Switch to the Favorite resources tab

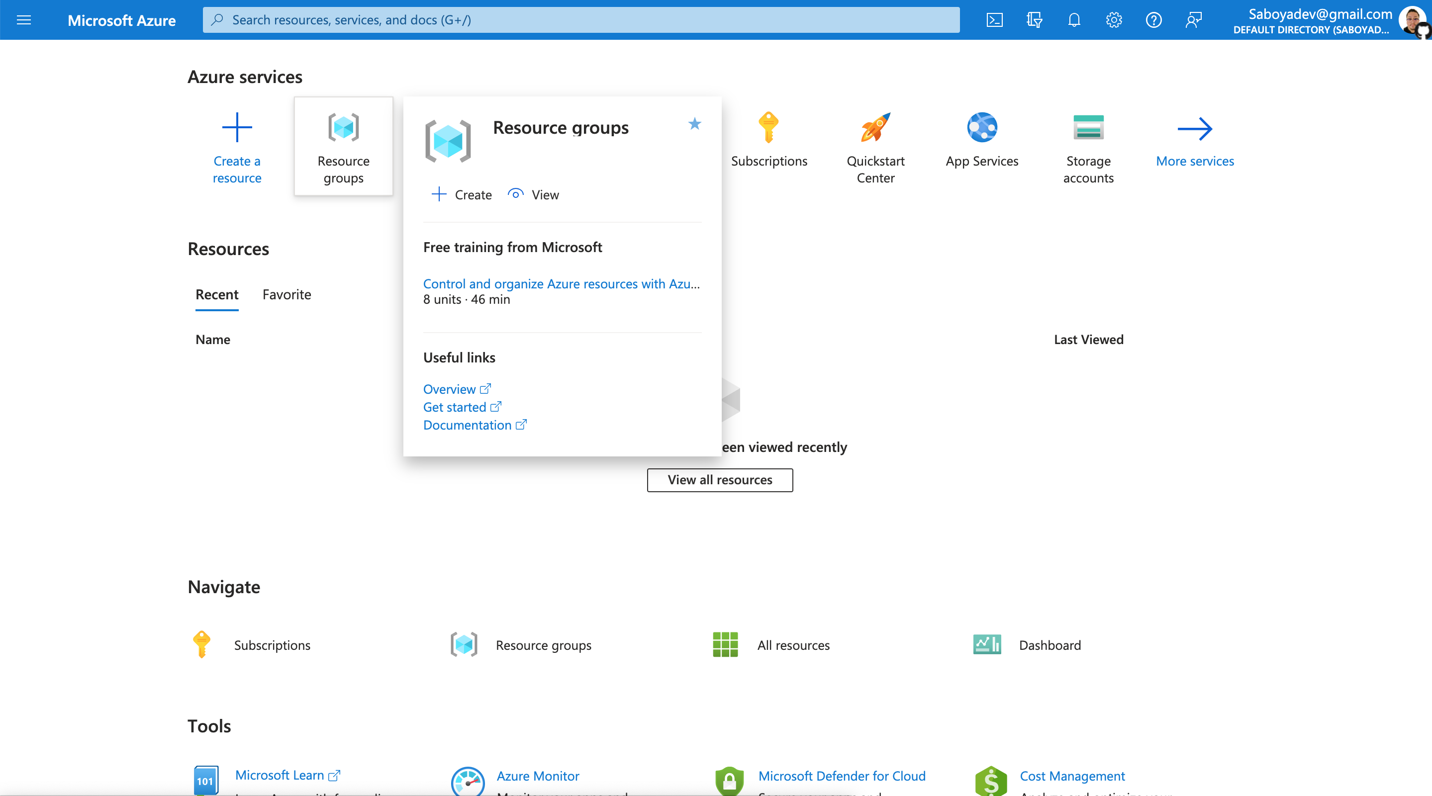286,294
